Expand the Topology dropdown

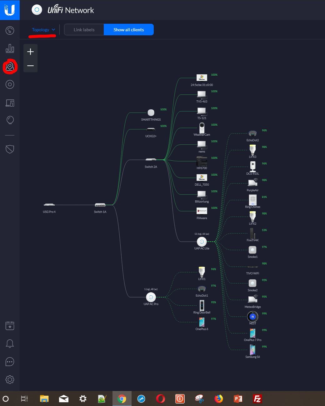(x=43, y=30)
